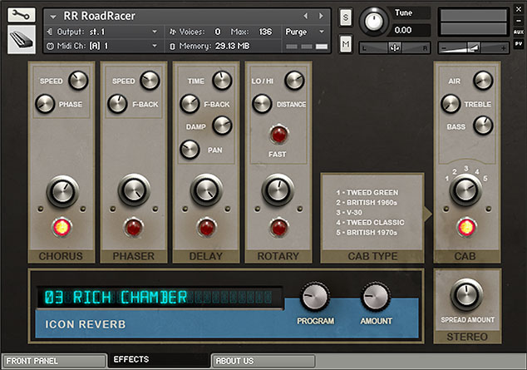Click the 2 - BRITISH 1960s cab entry
This screenshot has height=370, width=527.
click(367, 203)
